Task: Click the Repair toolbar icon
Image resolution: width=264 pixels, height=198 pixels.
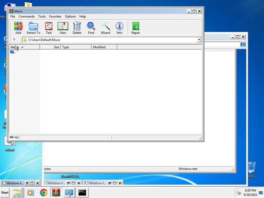Action: [136, 28]
